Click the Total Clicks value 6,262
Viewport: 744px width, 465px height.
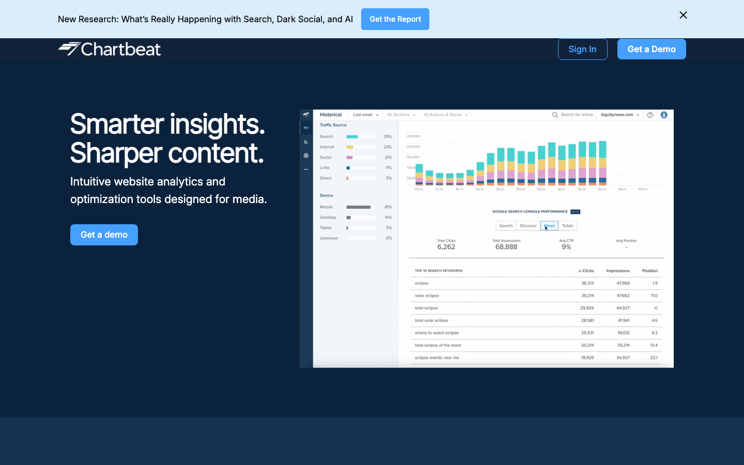click(446, 247)
